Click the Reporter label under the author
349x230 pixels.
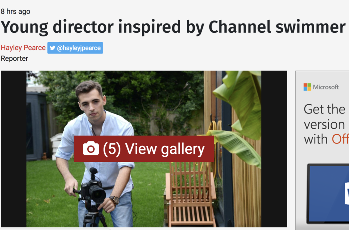14,59
